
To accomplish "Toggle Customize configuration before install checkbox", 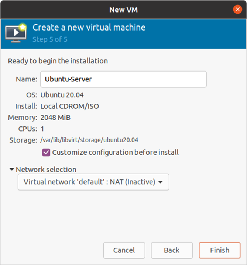I will point(47,152).
